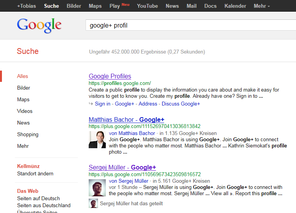This screenshot has width=296, height=213.
Task: Open YouTube from the top bar
Action: click(x=147, y=6)
